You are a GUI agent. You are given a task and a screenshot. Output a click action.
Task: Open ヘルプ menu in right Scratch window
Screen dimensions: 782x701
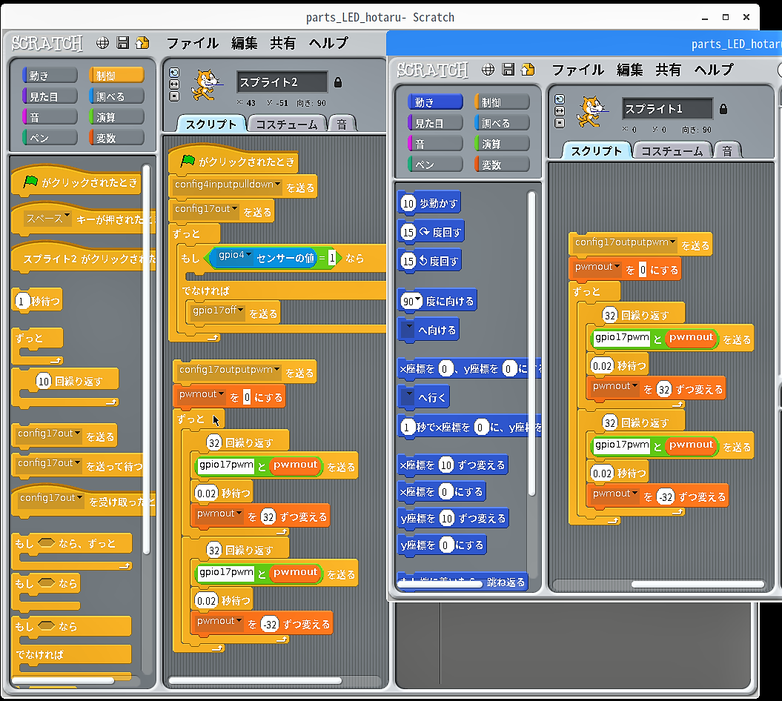click(714, 70)
